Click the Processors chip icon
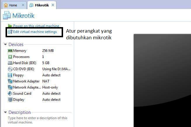This screenshot has width=191, height=127. (10, 57)
